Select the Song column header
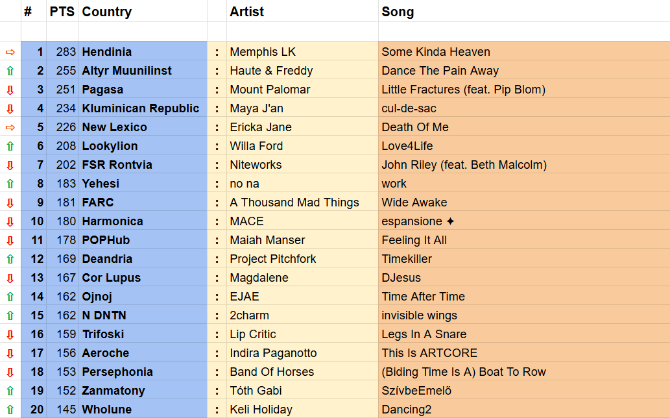Screen dimensions: 670x418 [398, 12]
